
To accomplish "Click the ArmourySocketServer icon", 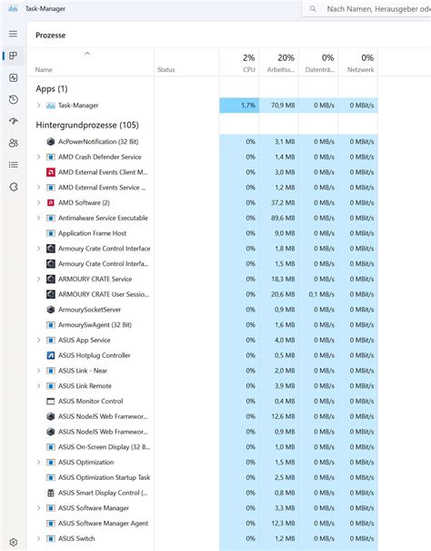I will click(51, 310).
